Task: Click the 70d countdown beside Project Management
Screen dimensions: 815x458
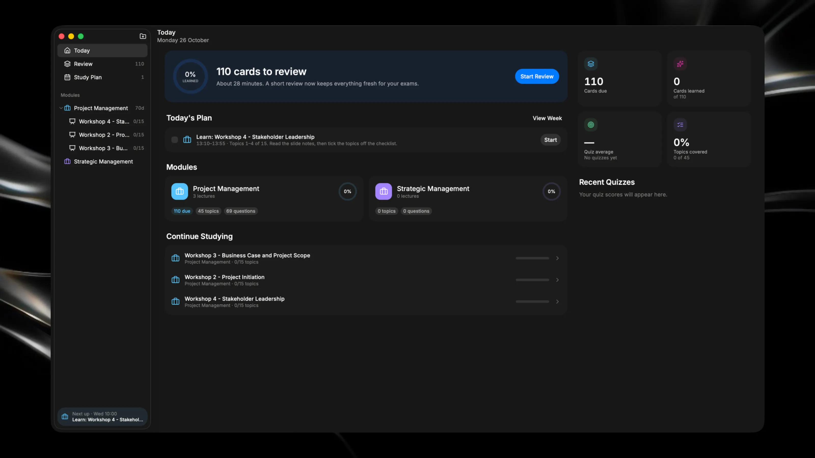Action: point(140,108)
